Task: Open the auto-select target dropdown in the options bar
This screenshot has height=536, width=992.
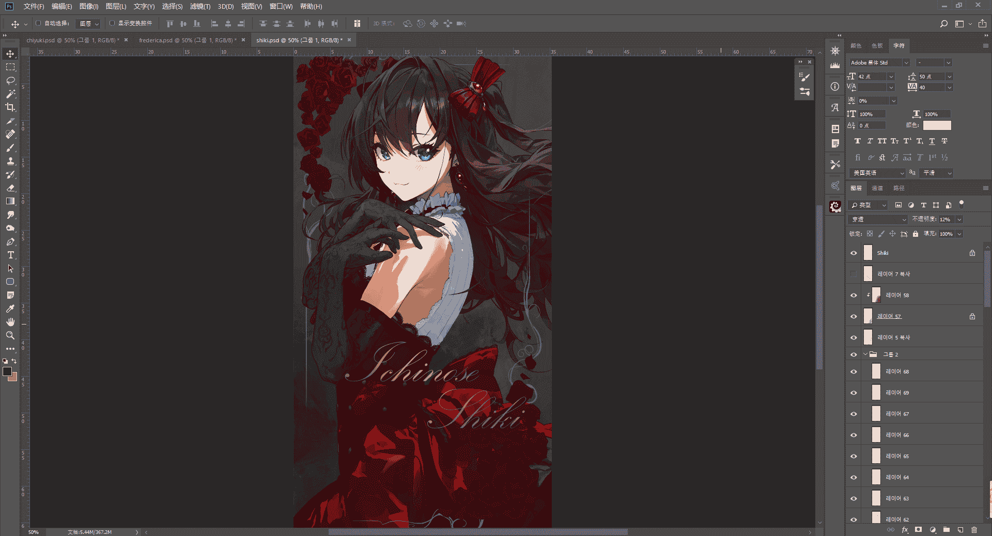Action: click(x=88, y=24)
